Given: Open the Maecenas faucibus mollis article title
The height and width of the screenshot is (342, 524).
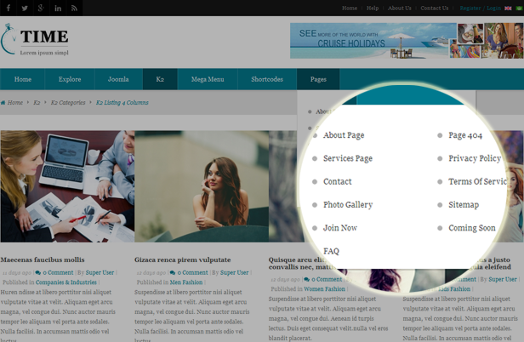Looking at the screenshot, I should [x=43, y=259].
